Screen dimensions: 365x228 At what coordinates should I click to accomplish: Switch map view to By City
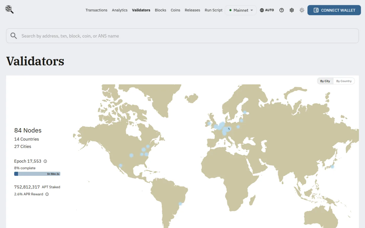325,81
